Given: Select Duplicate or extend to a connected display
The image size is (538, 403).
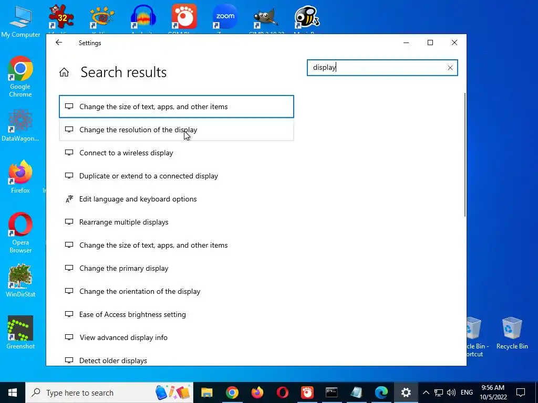Looking at the screenshot, I should point(177,176).
